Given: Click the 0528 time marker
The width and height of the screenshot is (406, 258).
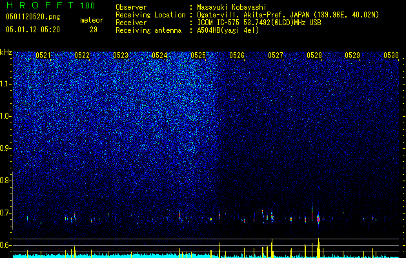Looking at the screenshot, I should pyautogui.click(x=314, y=55).
